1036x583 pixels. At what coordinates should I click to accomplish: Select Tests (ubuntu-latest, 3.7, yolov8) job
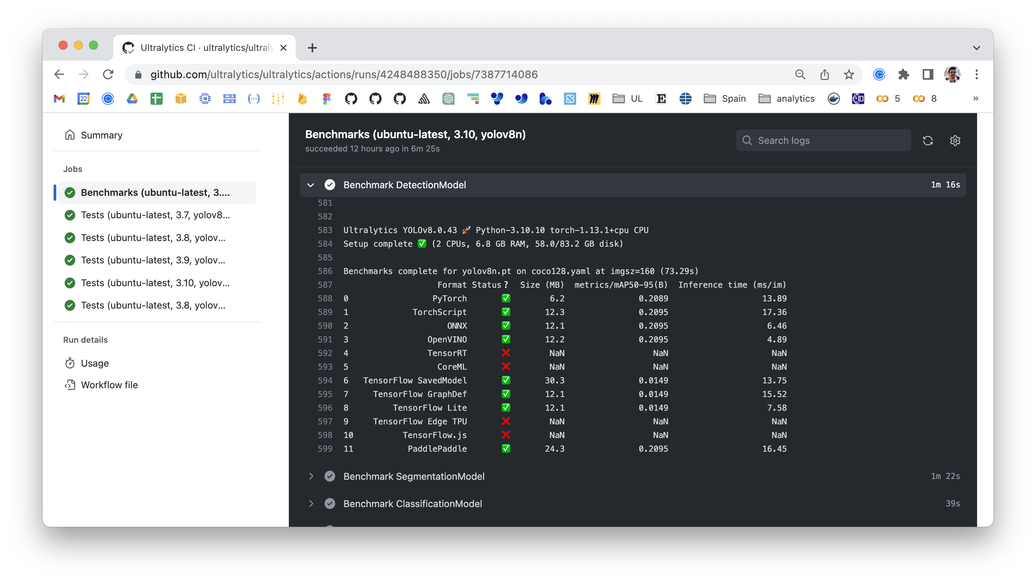(x=155, y=215)
